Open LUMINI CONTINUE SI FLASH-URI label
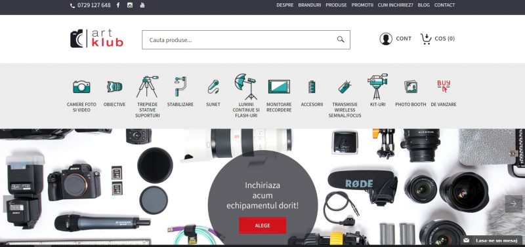The image size is (525, 247). [x=245, y=110]
